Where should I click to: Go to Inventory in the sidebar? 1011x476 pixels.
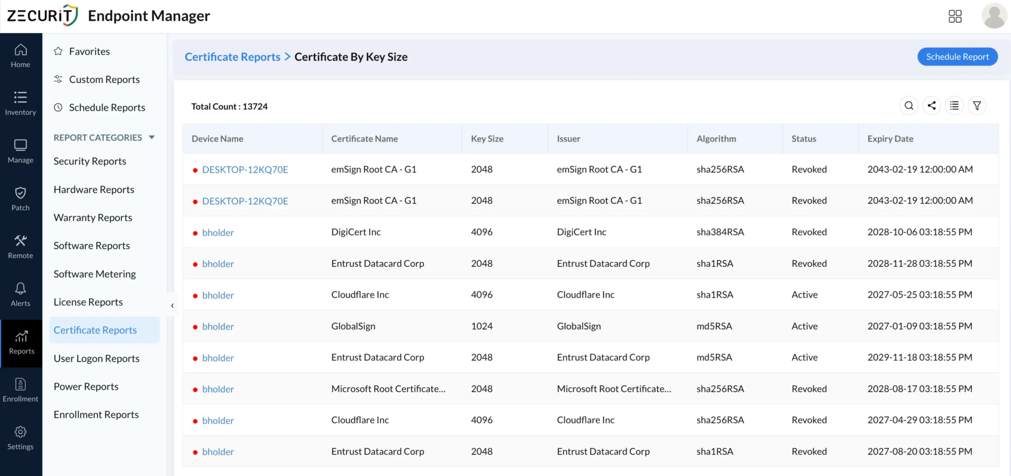click(21, 104)
